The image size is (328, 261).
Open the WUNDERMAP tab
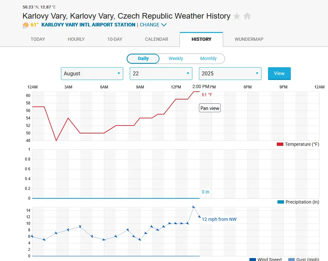249,39
